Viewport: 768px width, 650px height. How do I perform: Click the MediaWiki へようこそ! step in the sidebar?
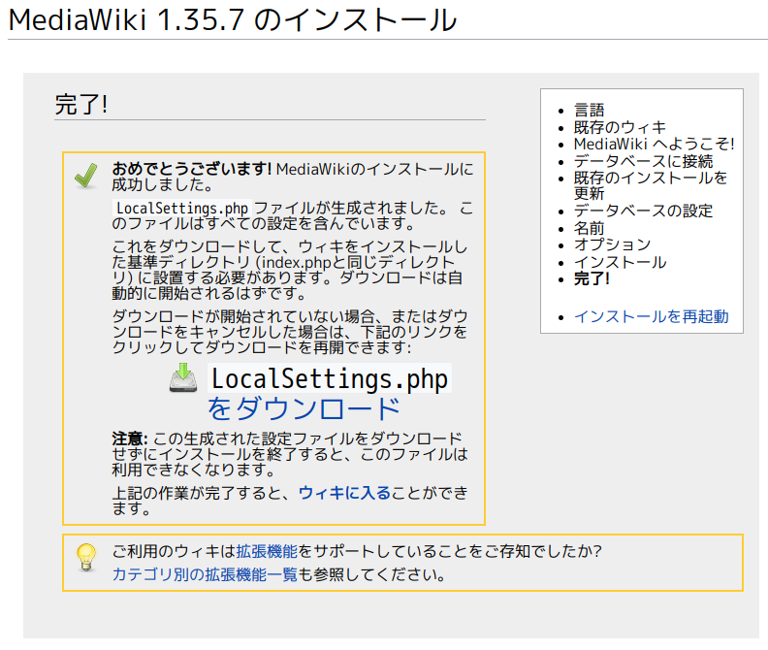[x=654, y=144]
